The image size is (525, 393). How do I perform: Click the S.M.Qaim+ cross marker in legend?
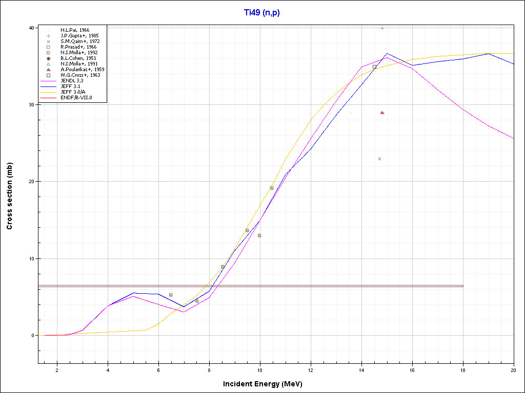coord(48,41)
